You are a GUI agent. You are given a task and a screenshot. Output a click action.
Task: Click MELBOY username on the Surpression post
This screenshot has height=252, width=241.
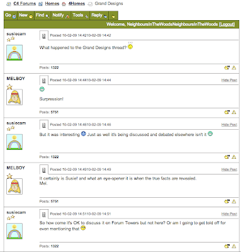tap(16, 78)
